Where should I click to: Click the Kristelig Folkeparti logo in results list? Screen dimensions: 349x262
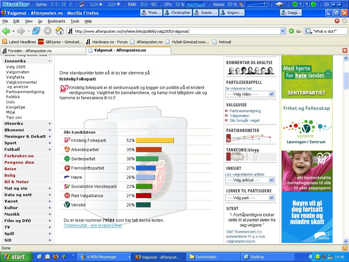[67, 140]
